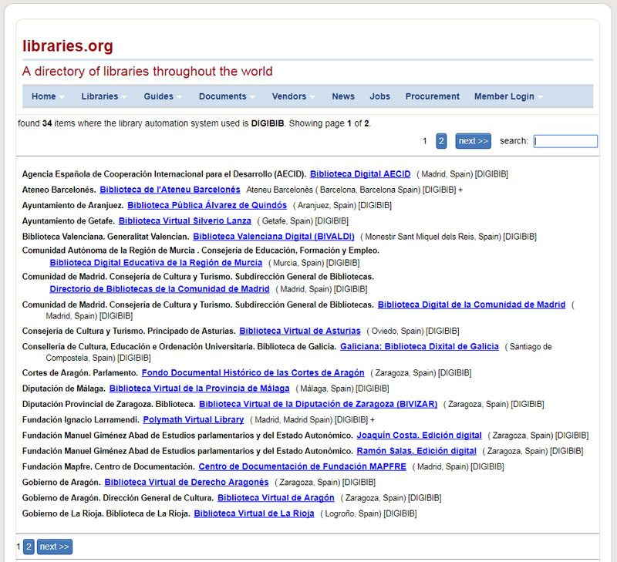Open Galiciana: Biblioteca Dixital de Galicia
This screenshot has height=562, width=617.
click(420, 346)
